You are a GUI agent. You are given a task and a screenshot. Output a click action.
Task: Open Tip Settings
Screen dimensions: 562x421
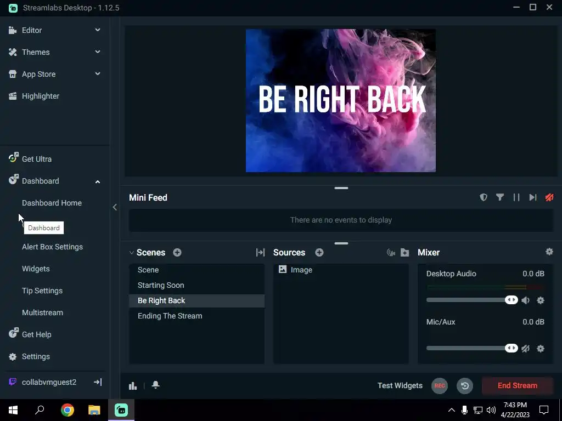[x=42, y=291]
